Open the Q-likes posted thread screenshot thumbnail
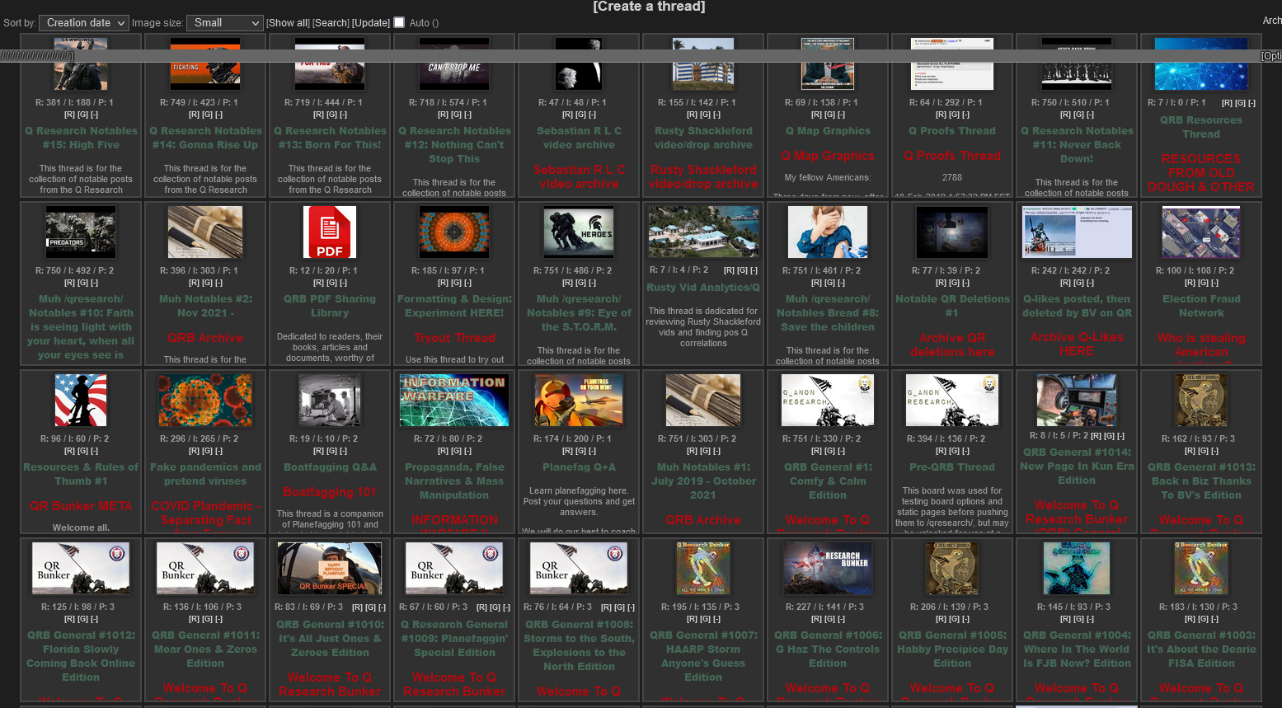This screenshot has height=708, width=1282. point(1077,232)
